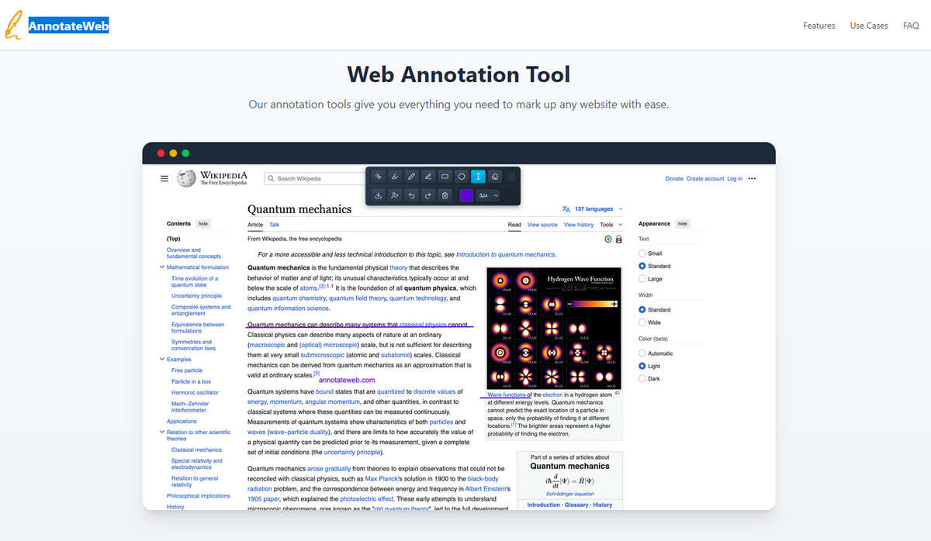Hide the Appearance panel
931x541 pixels.
[x=682, y=223]
